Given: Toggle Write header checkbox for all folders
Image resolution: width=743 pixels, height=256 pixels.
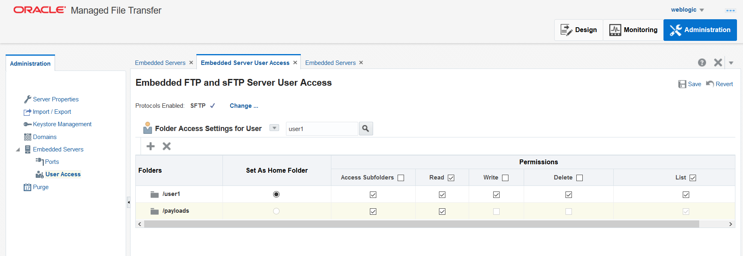Looking at the screenshot, I should coord(505,178).
